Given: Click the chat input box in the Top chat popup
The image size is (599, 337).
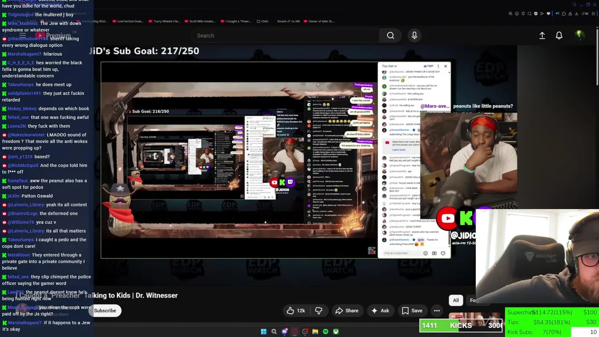Looking at the screenshot, I should coord(402,253).
